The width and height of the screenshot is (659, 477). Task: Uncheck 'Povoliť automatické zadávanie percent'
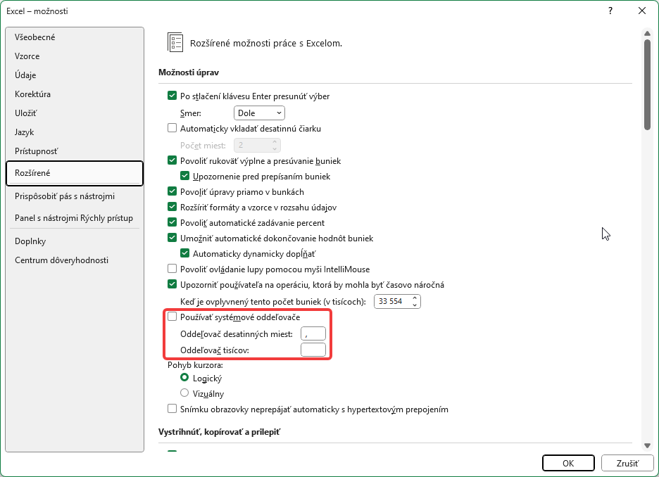click(x=172, y=222)
